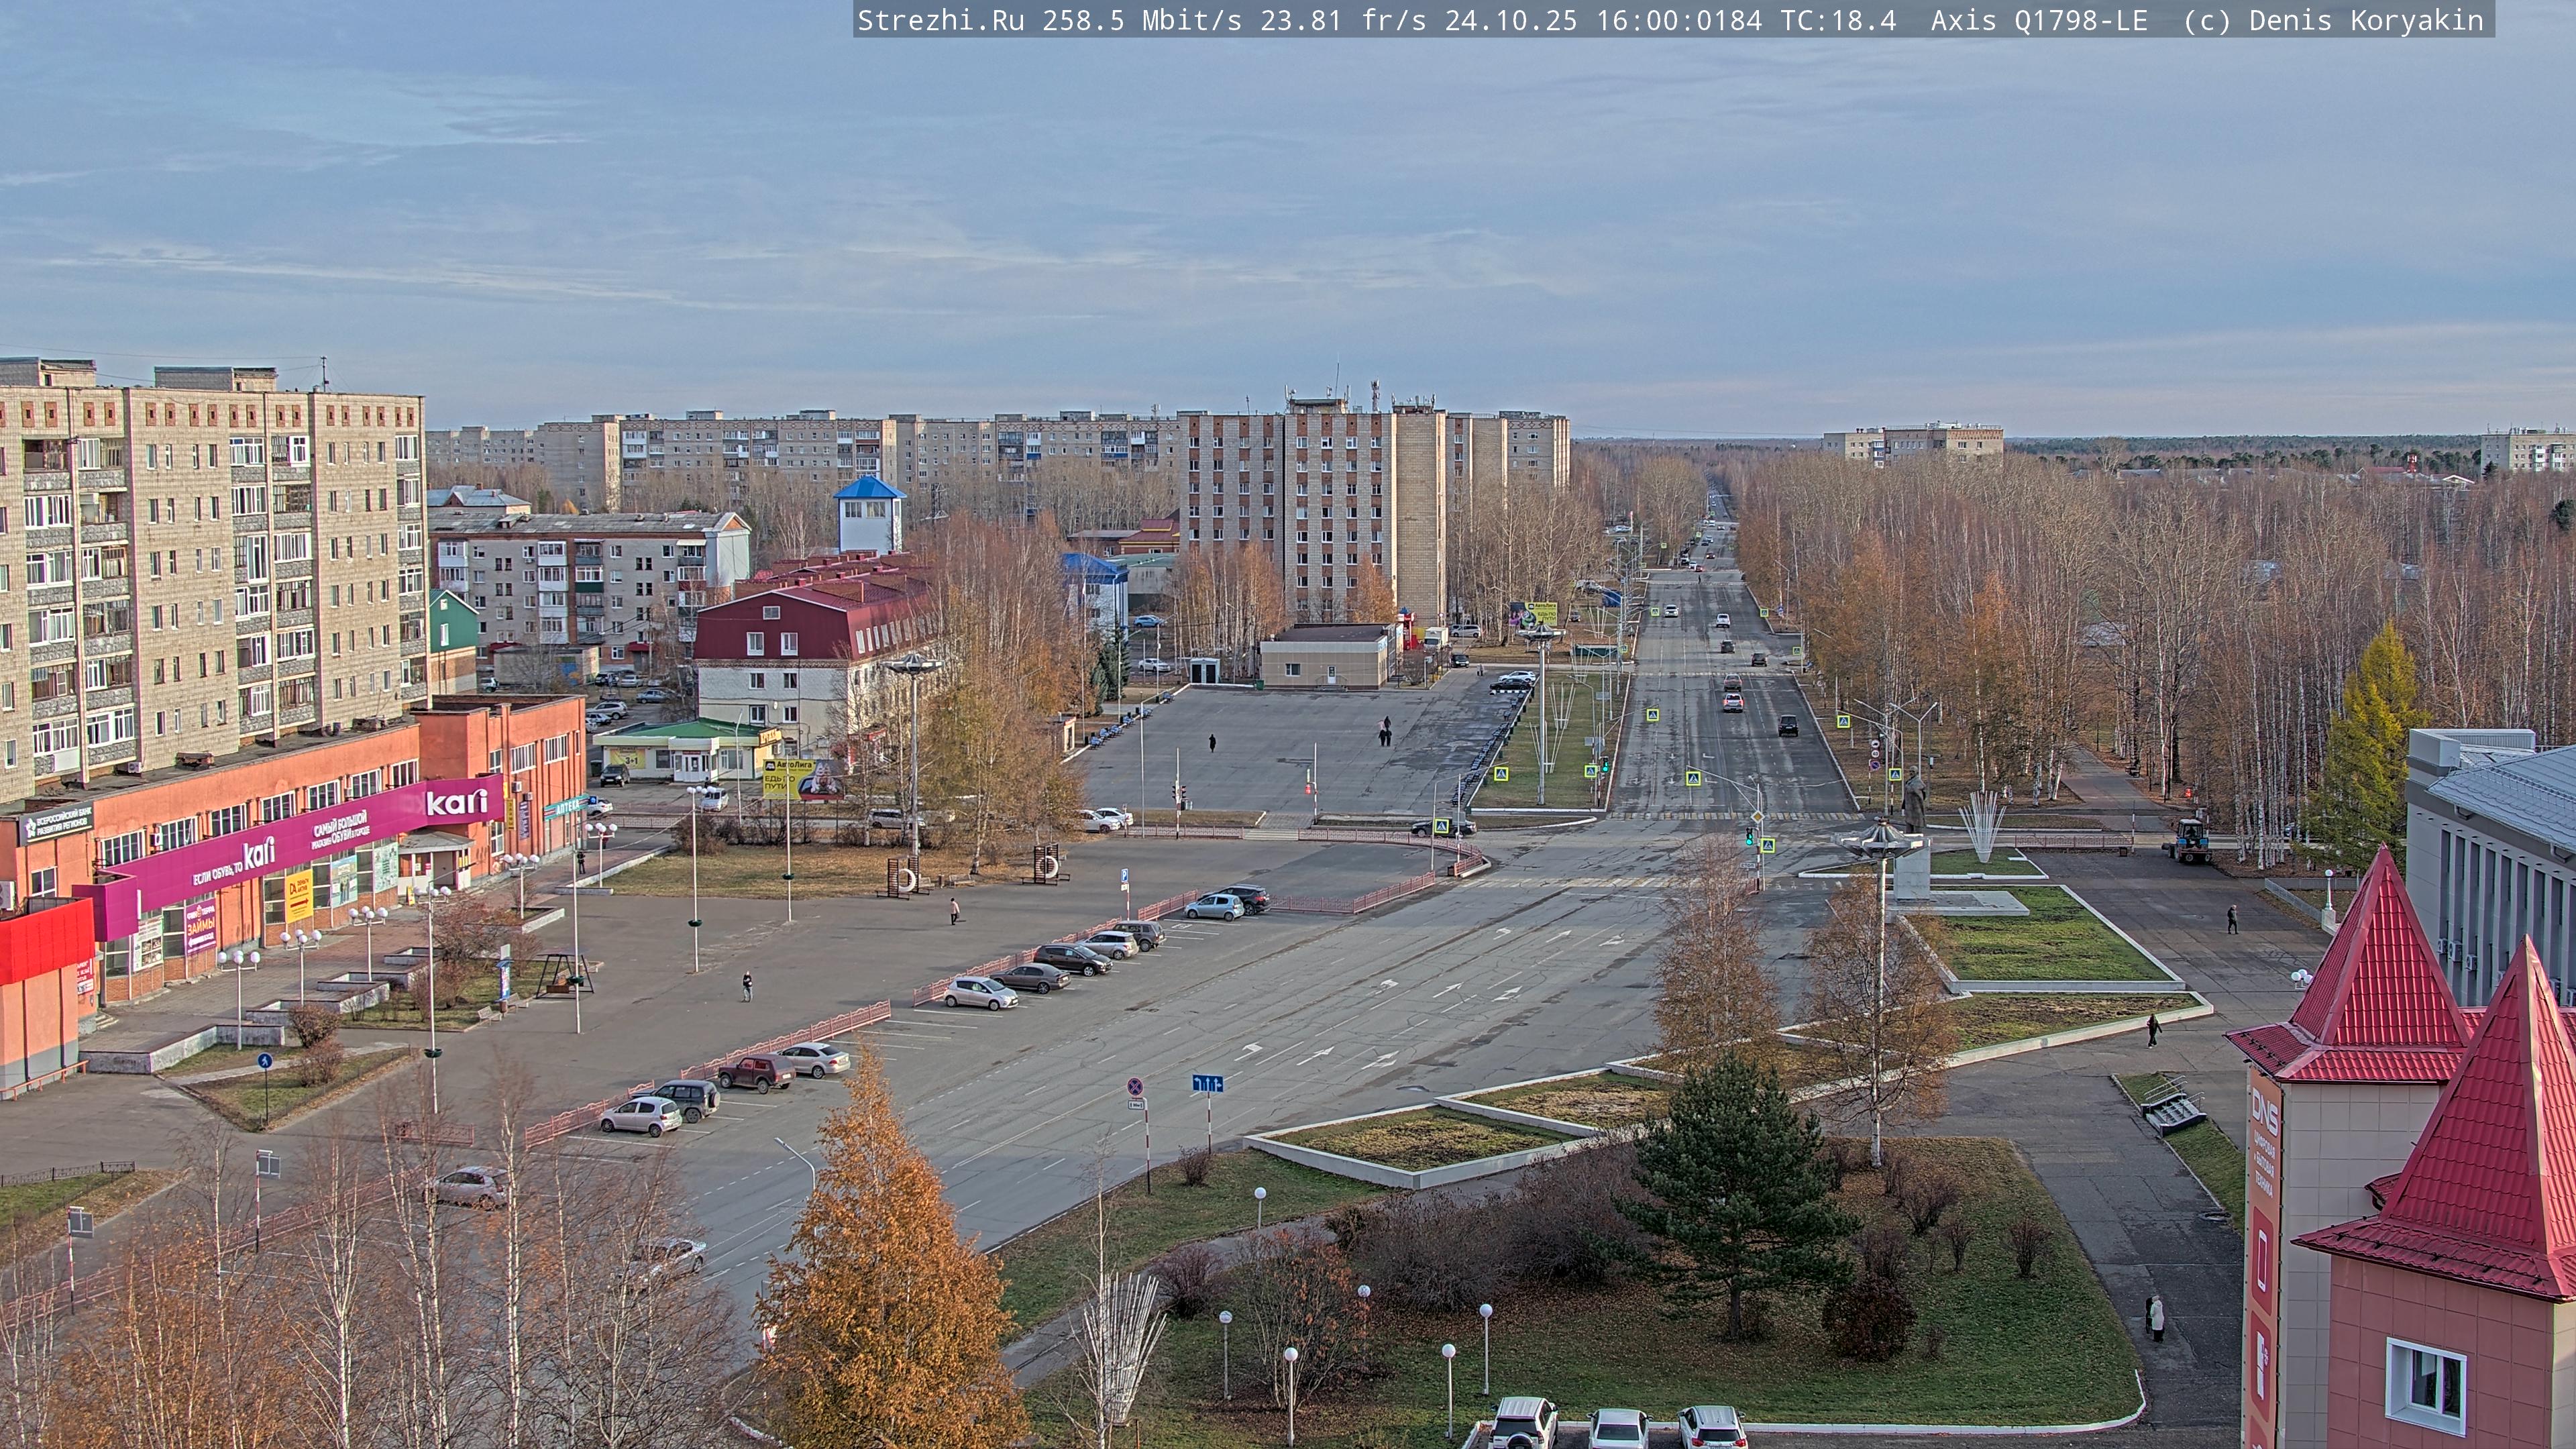2576x1449 pixels.
Task: Click the blue-roofed tower building
Action: point(869,514)
